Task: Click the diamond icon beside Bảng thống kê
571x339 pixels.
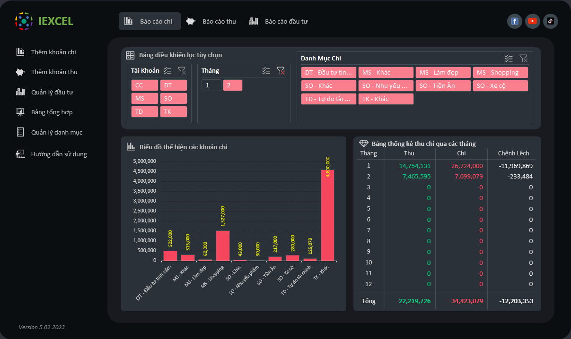Action: coord(363,144)
